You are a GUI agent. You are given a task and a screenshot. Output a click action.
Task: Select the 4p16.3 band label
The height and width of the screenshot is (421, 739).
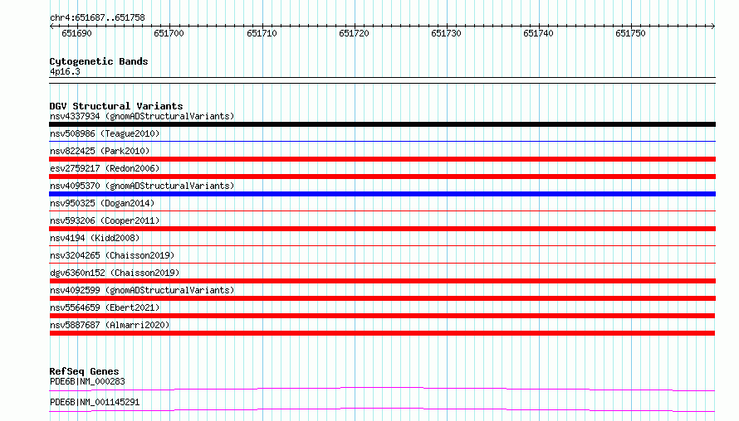click(65, 72)
